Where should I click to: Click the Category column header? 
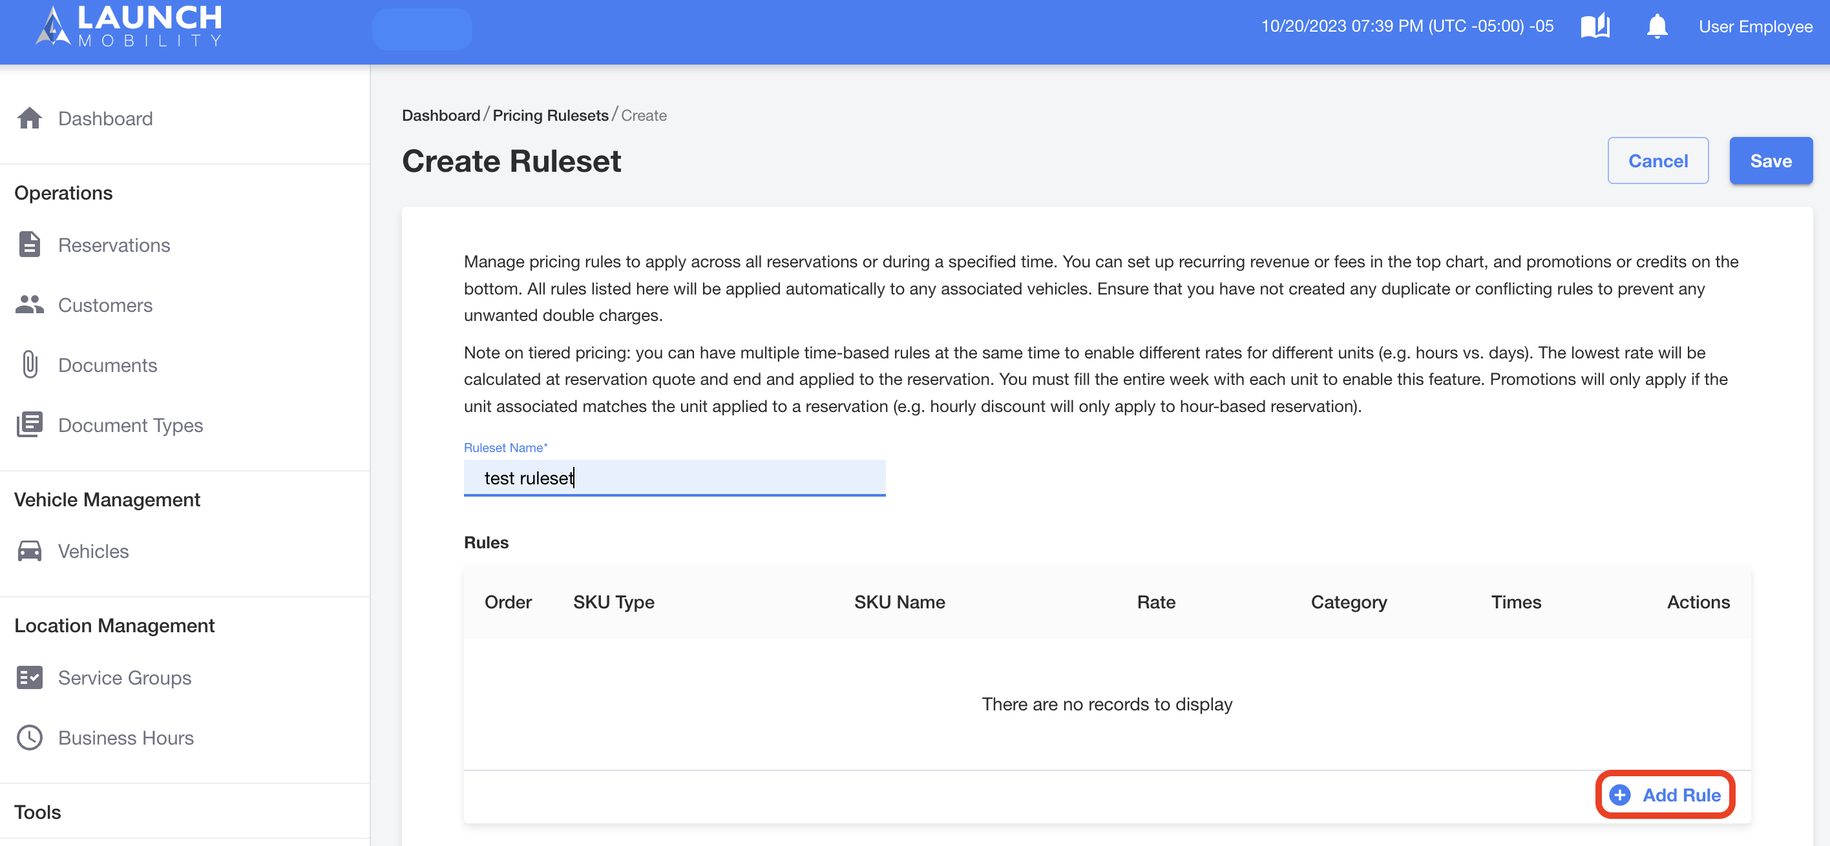(x=1349, y=602)
